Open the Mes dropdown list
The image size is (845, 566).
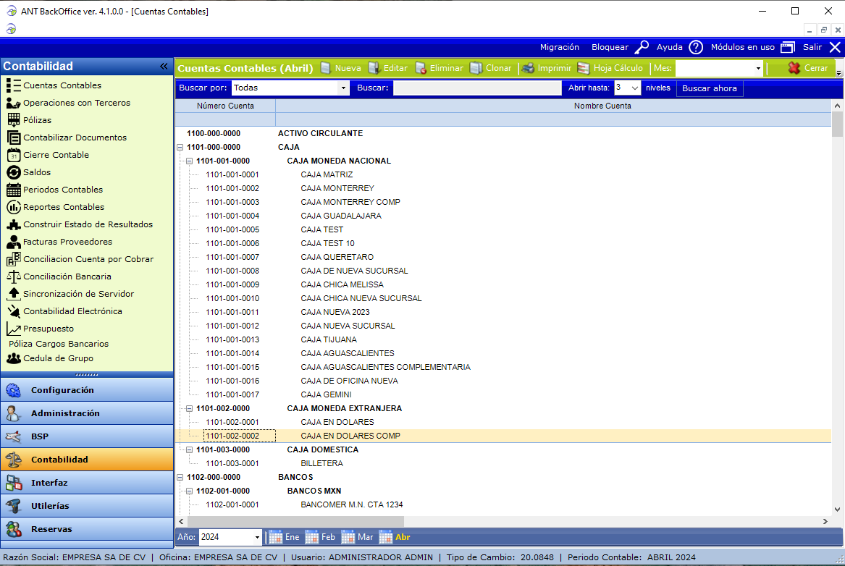[758, 69]
